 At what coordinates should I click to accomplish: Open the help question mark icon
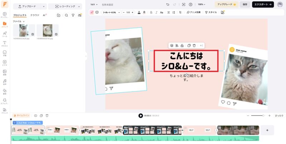[x=191, y=5]
